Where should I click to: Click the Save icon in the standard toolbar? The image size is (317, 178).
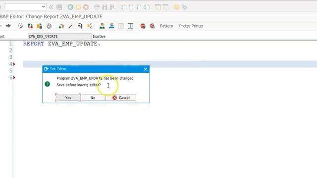59,7
